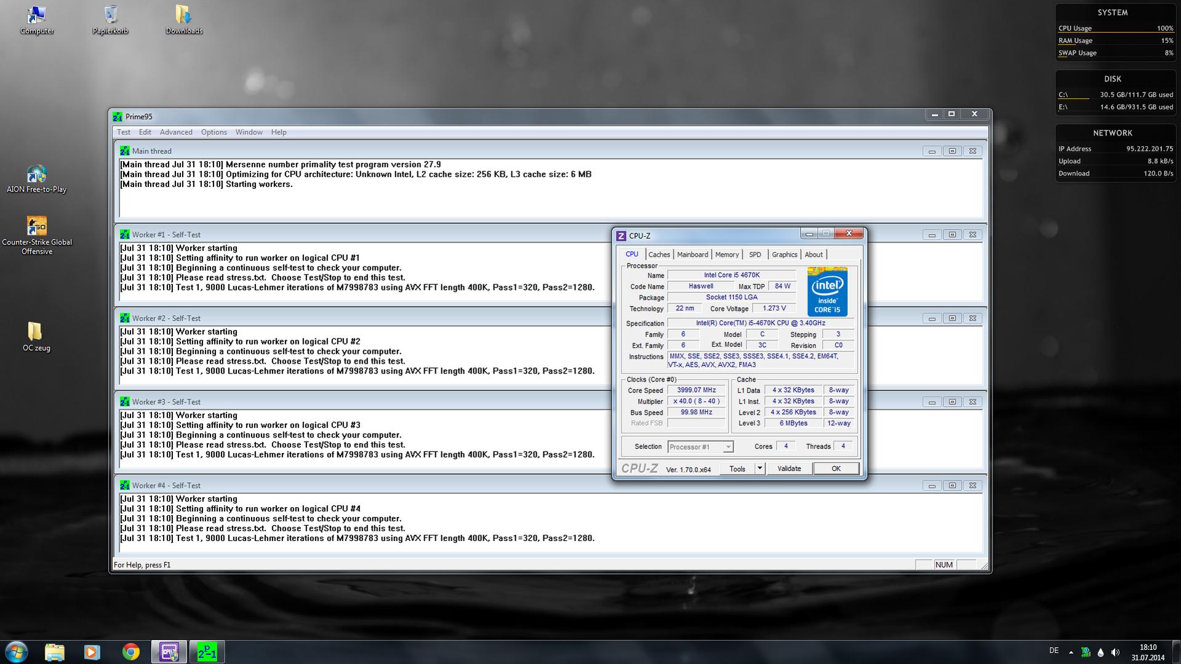Minimize the Worker #2 child window
This screenshot has width=1181, height=664.
[x=932, y=319]
